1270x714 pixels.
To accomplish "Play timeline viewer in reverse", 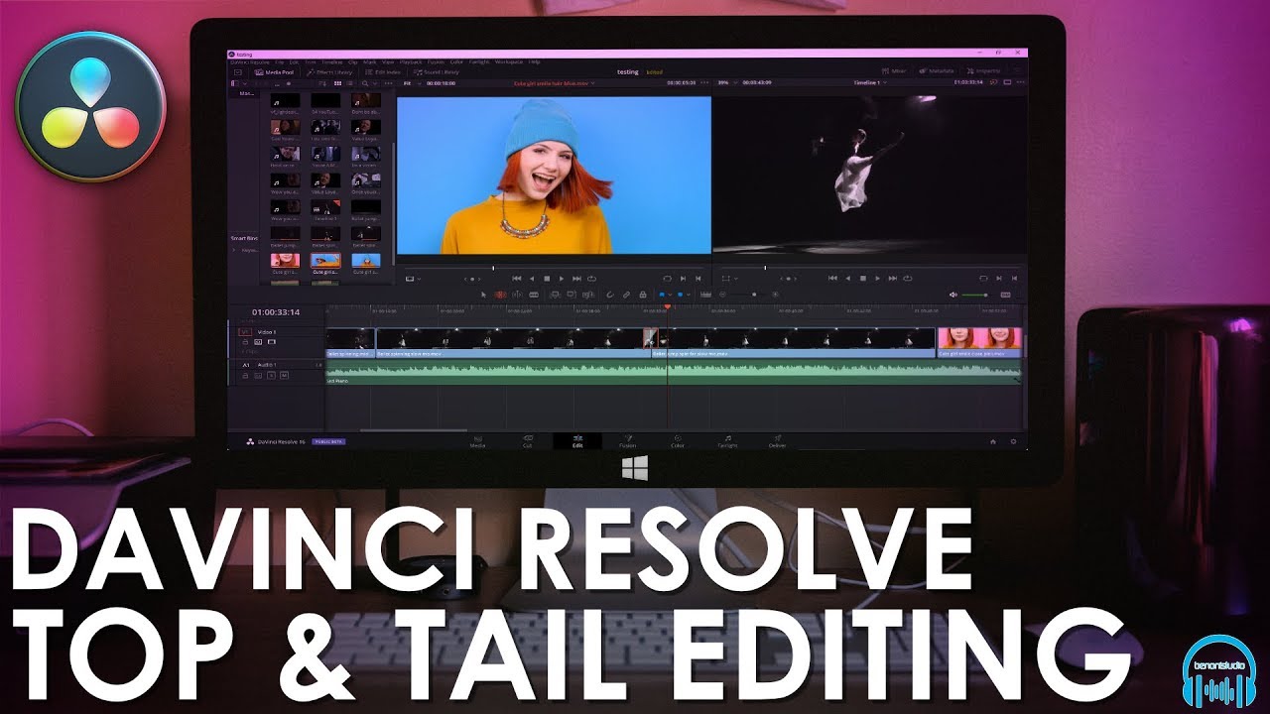I will tap(847, 278).
